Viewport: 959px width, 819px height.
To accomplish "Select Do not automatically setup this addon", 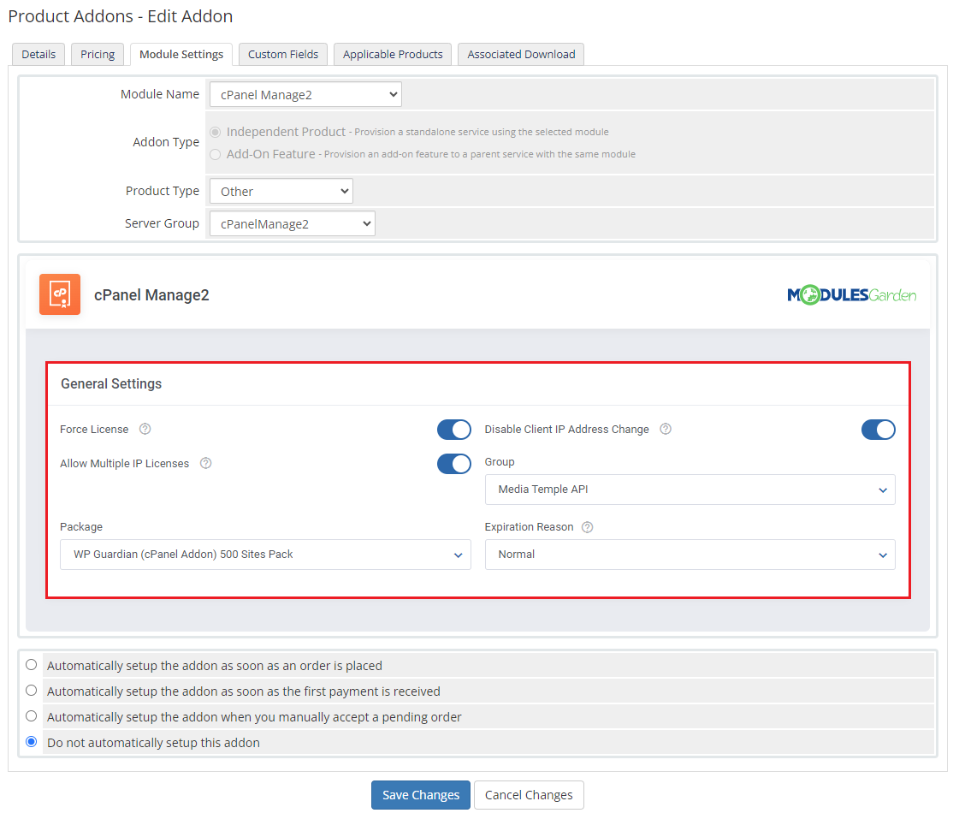I will (31, 742).
